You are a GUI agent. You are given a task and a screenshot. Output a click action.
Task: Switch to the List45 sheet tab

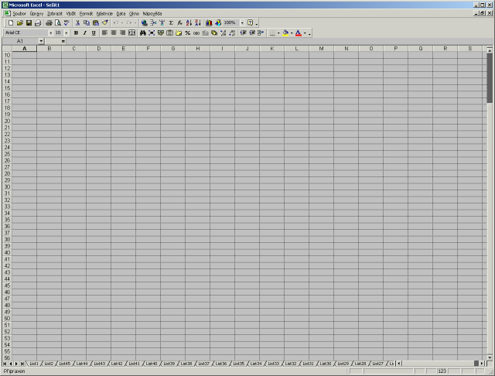[64, 363]
